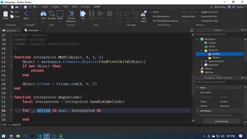Expand the Baseplate tree node

tap(201, 65)
